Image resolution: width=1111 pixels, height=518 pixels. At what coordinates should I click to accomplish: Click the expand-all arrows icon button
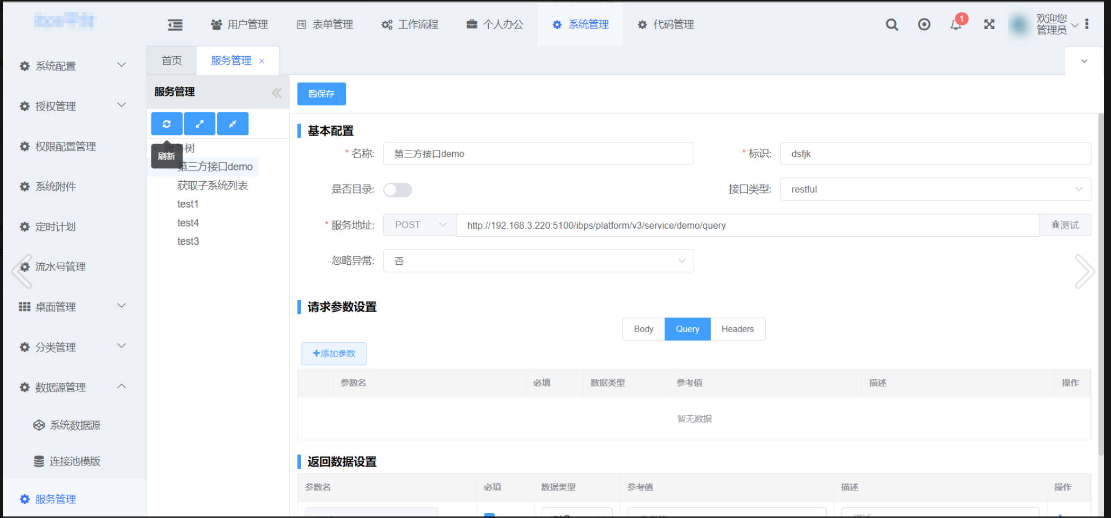click(x=200, y=124)
